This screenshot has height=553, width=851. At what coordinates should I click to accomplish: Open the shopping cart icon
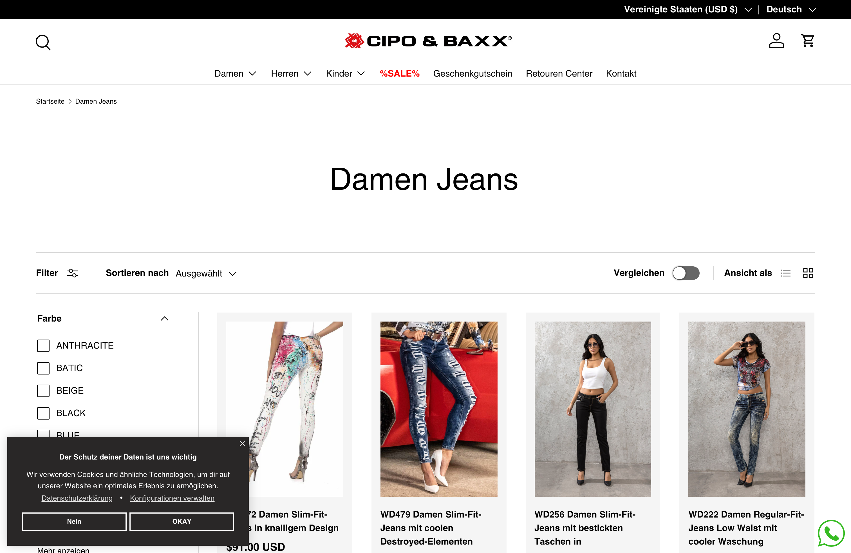[x=807, y=41]
